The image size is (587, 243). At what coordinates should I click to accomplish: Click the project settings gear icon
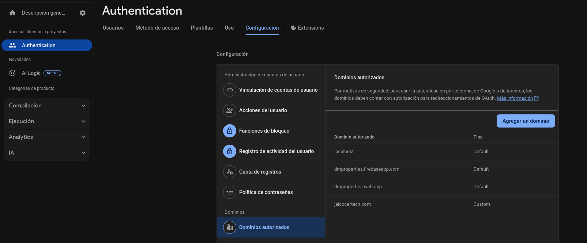pos(83,13)
